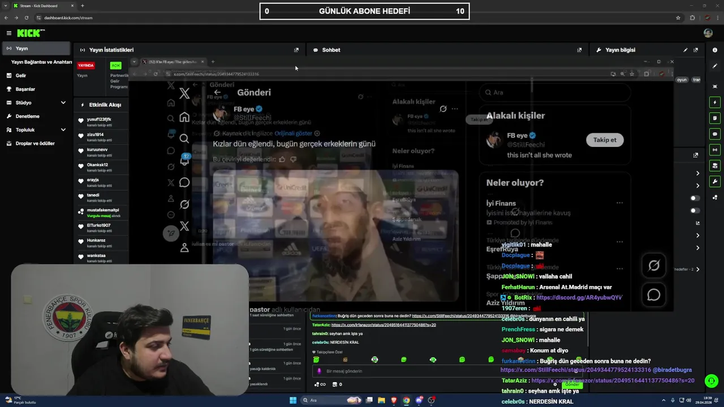The width and height of the screenshot is (724, 407).
Task: Open the Kick hamburger menu
Action: 9,33
